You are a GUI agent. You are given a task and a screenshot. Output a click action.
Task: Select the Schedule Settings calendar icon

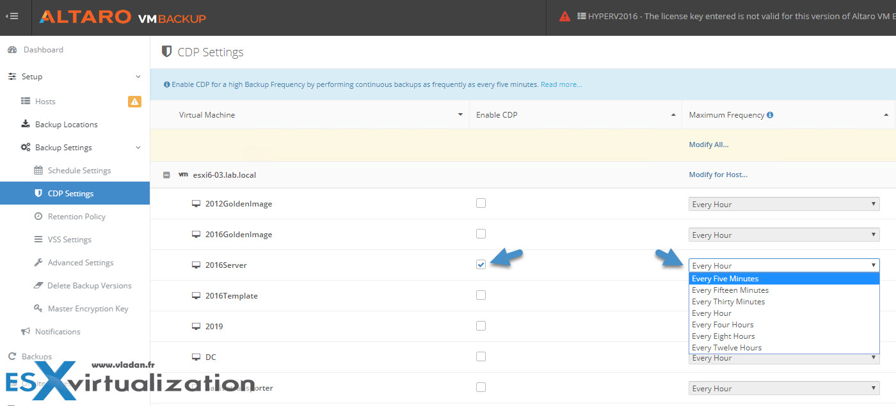(37, 170)
